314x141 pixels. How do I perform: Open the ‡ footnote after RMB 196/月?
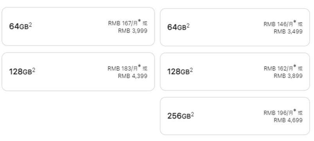point(295,111)
